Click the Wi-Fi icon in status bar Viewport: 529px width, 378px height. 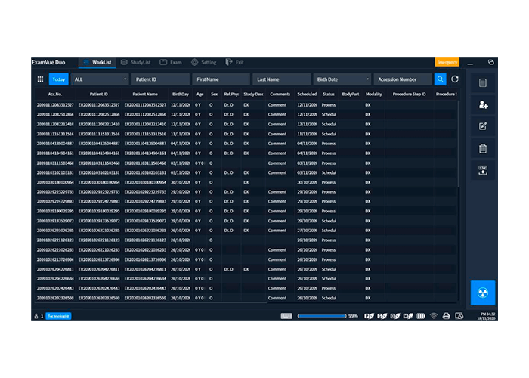click(434, 315)
